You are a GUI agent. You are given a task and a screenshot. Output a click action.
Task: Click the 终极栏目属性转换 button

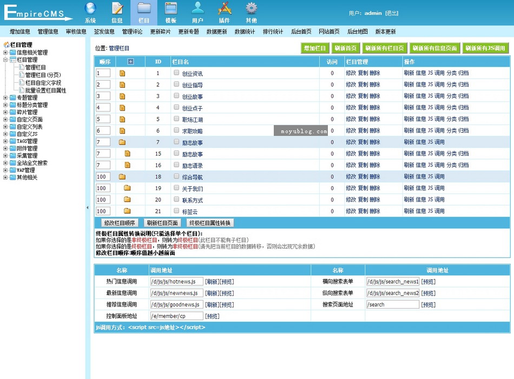(x=210, y=223)
